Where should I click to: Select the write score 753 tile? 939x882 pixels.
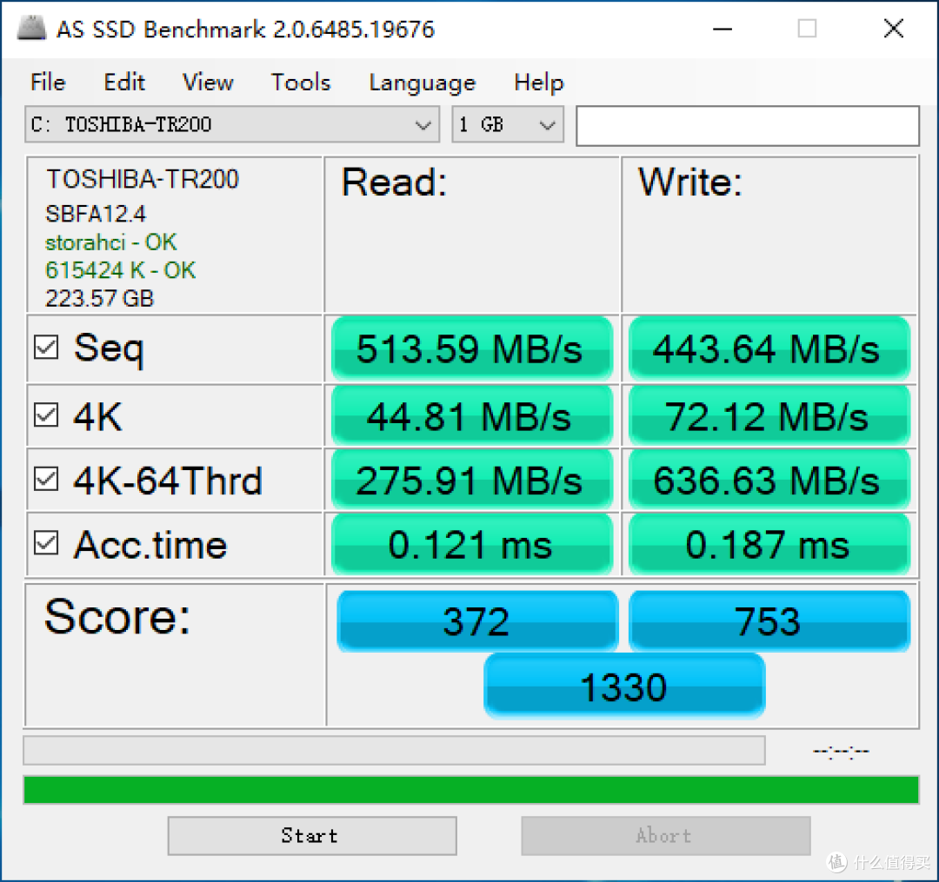(769, 620)
